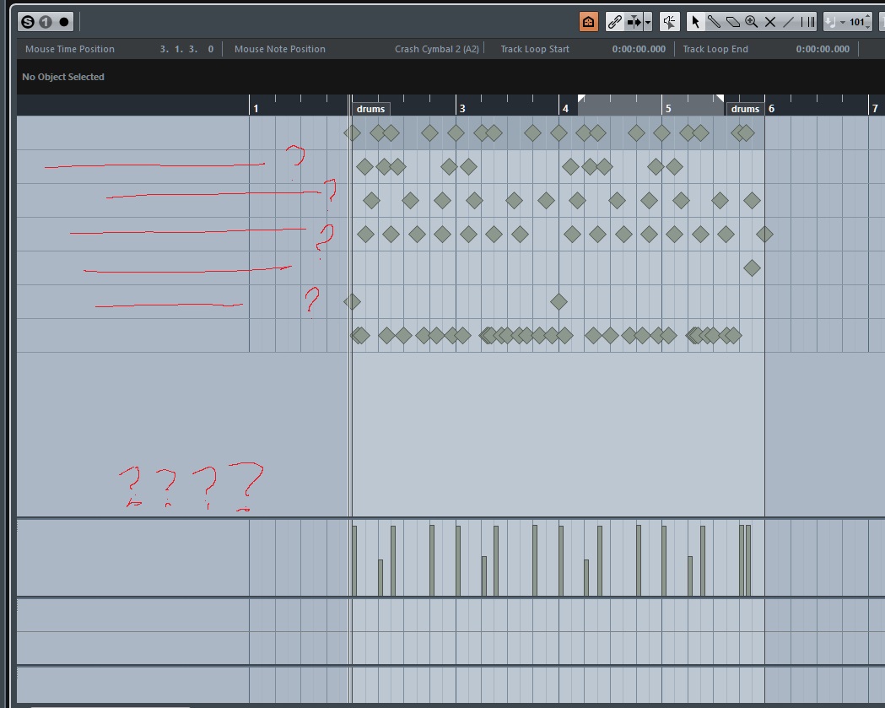Click the Track Loop Start label
885x708 pixels.
[x=535, y=49]
